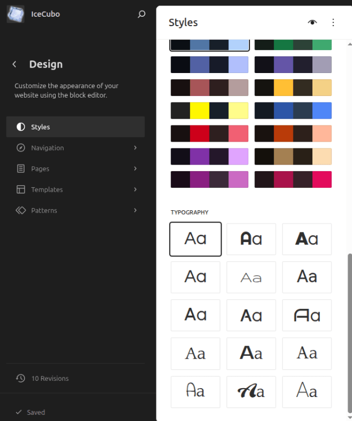Go back using the Design back arrow
This screenshot has width=352, height=421.
(x=14, y=64)
